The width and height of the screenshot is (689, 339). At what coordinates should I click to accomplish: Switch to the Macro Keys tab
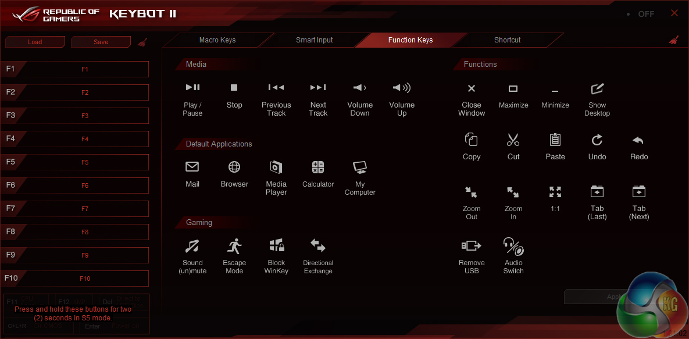tap(217, 40)
